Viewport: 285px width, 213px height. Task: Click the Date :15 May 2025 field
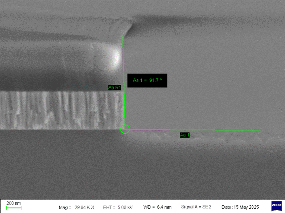(x=240, y=207)
